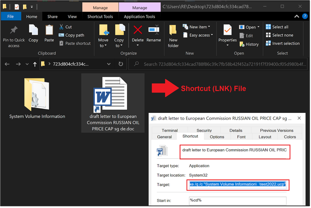The image size is (311, 208).
Task: Click the address bar path 723d804cfc334c...
Action: pos(70,64)
